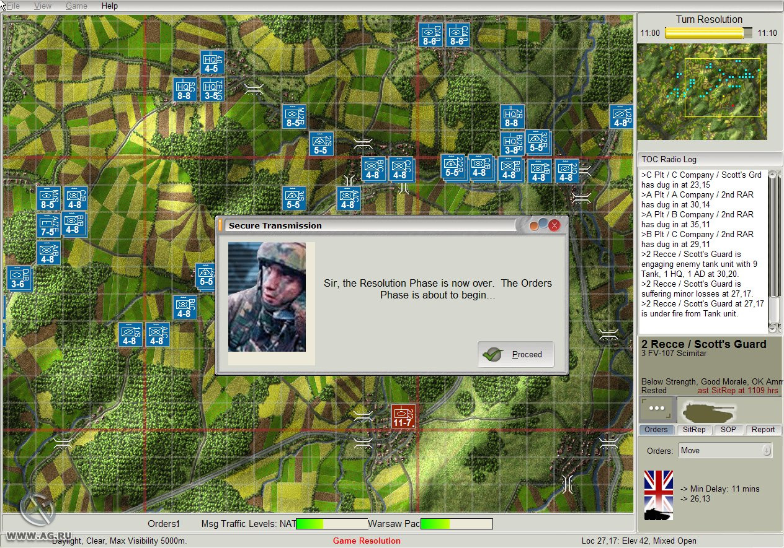The width and height of the screenshot is (784, 548).
Task: Switch to the SOP tab
Action: click(728, 429)
